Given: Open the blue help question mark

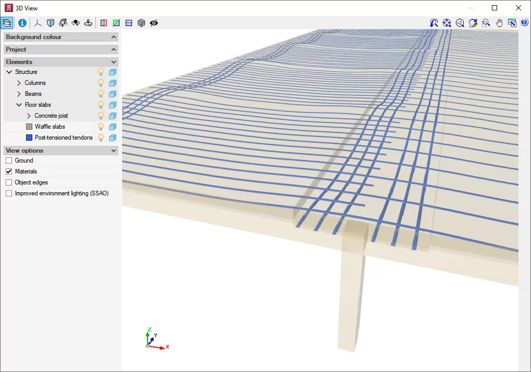Looking at the screenshot, I should [524, 22].
